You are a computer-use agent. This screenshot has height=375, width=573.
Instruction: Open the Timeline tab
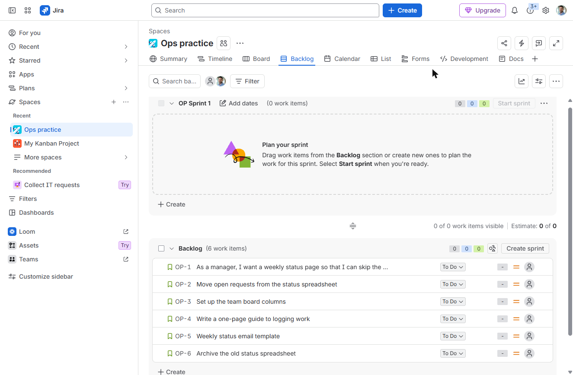[214, 59]
